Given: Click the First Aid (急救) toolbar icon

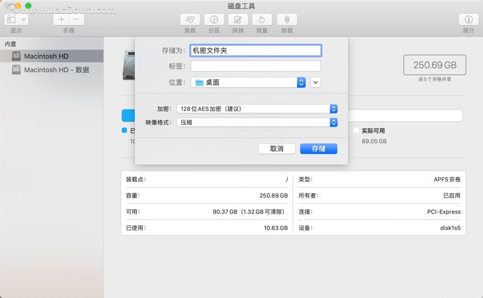Looking at the screenshot, I should pos(190,20).
